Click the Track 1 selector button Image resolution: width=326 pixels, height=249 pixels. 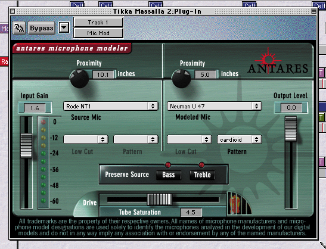[x=98, y=22]
